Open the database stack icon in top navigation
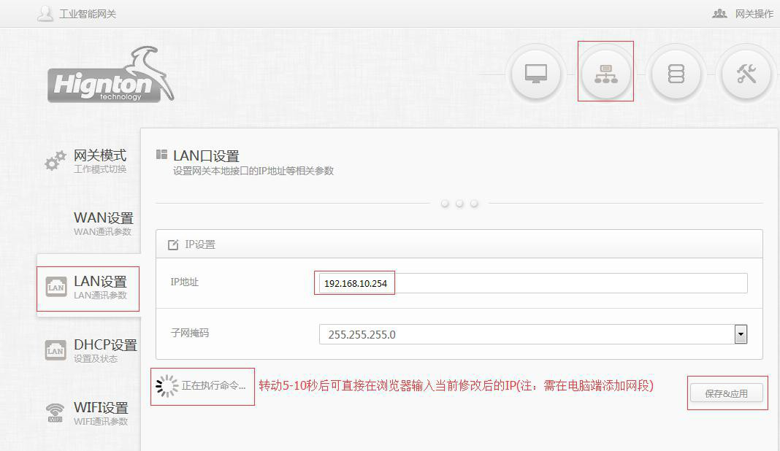This screenshot has width=780, height=451. [676, 74]
